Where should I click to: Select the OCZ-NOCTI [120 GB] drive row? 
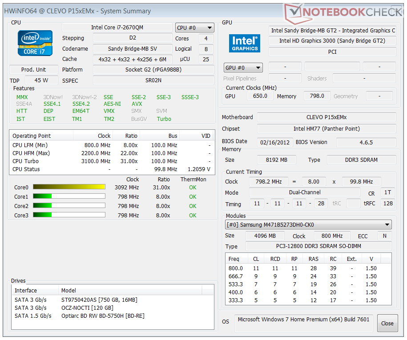(113, 308)
